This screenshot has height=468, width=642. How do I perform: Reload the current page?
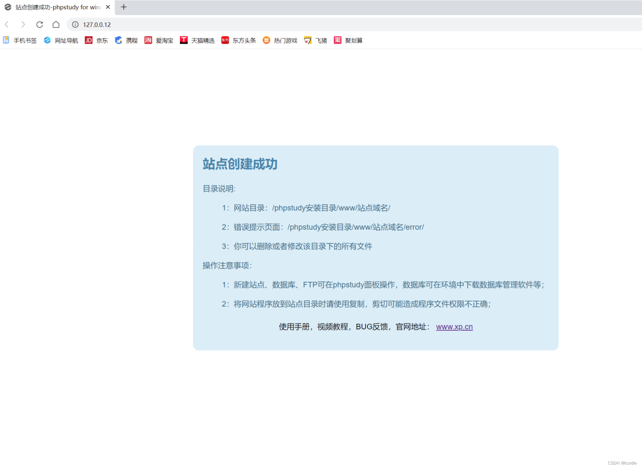(40, 24)
